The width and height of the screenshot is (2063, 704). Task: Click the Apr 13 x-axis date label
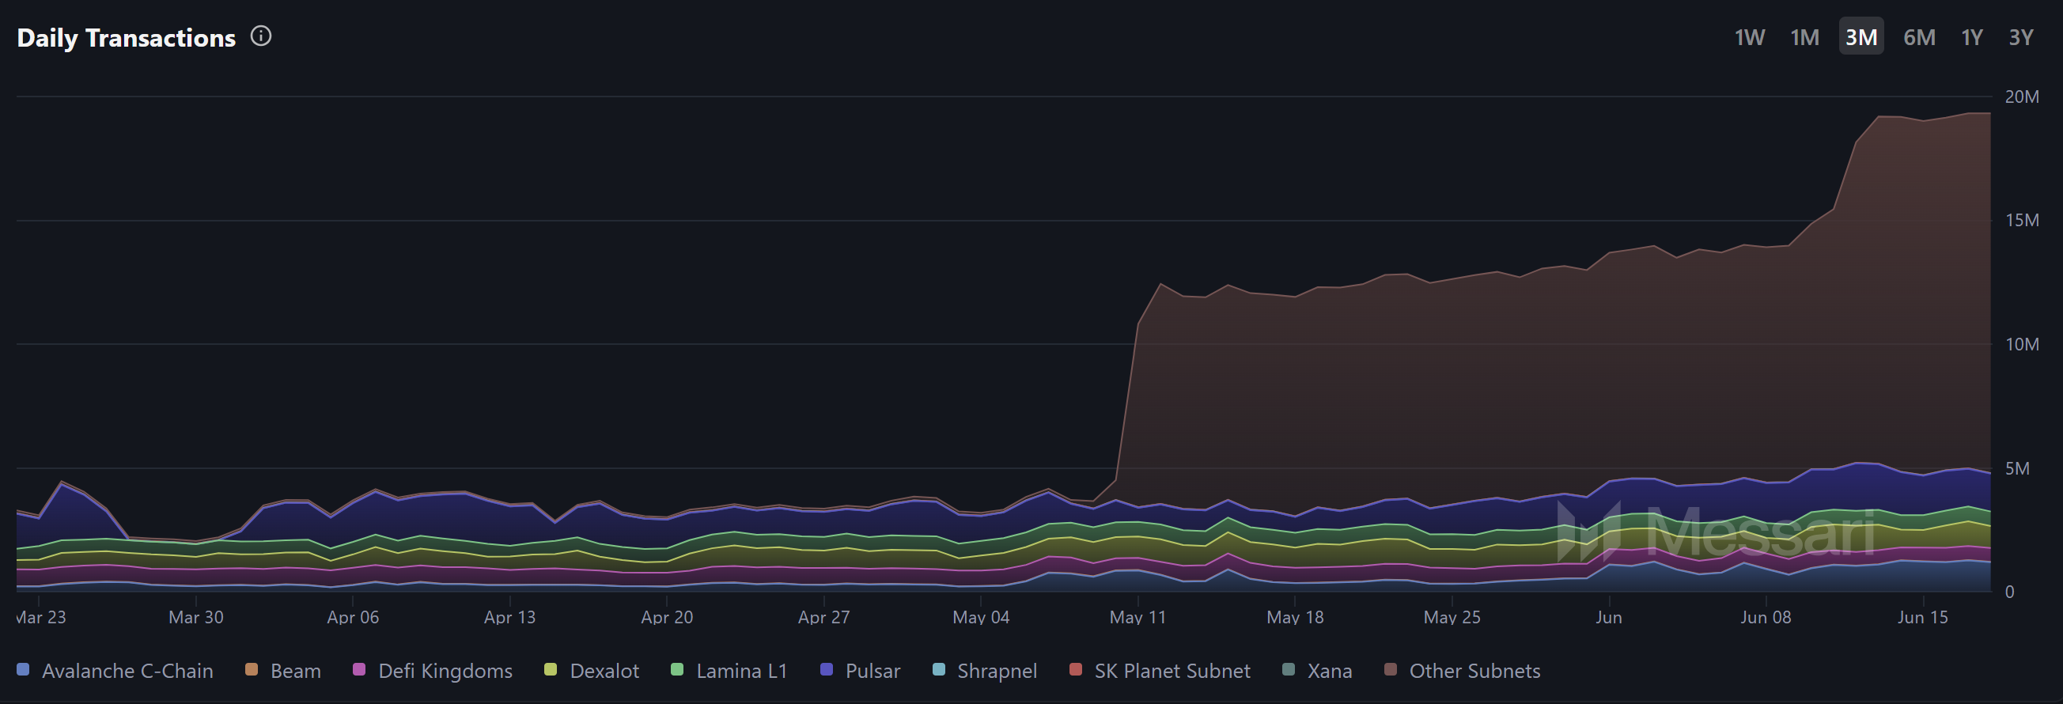[x=509, y=617]
